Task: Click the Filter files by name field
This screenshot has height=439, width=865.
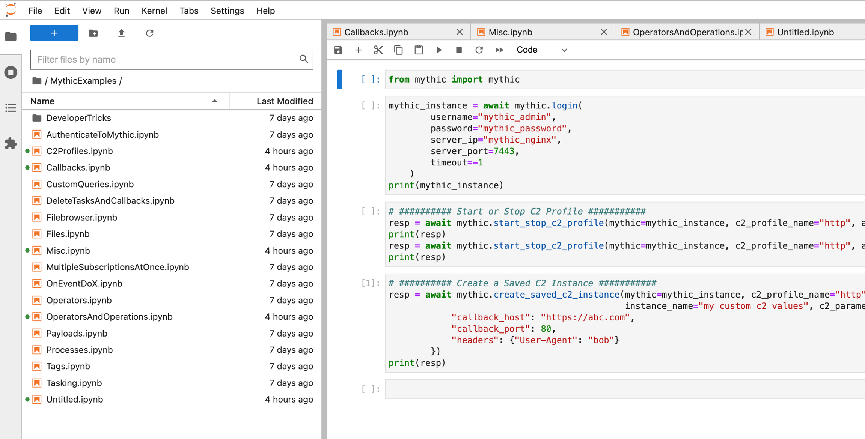Action: click(165, 59)
